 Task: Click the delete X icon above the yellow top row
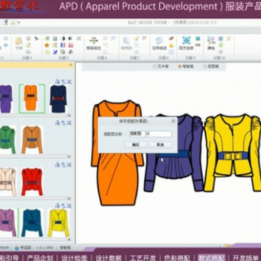pyautogui.click(x=69, y=206)
